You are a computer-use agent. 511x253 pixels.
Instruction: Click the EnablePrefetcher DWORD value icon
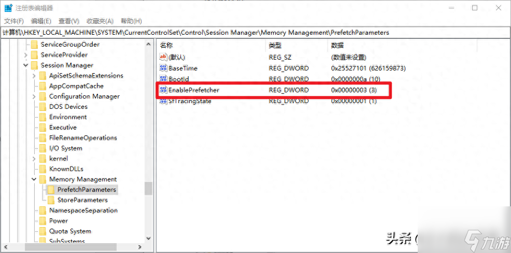(x=163, y=90)
